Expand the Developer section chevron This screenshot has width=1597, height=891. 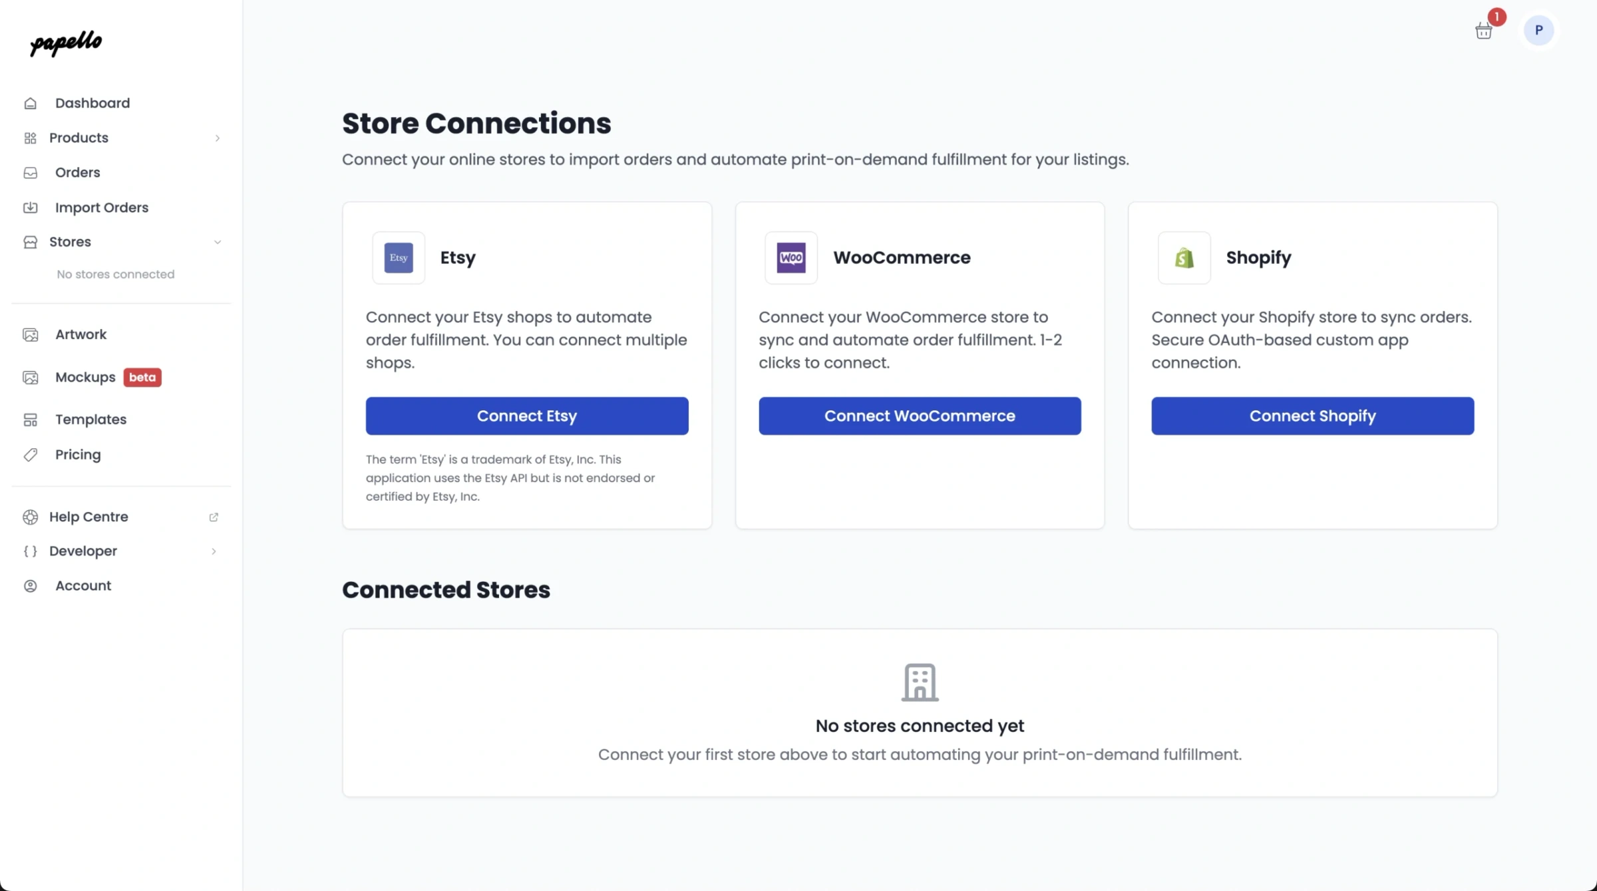click(214, 551)
